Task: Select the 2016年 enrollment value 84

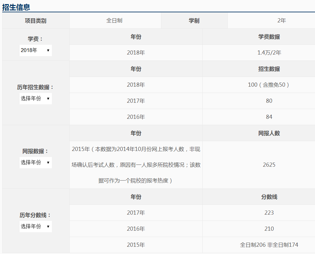Action: click(269, 117)
